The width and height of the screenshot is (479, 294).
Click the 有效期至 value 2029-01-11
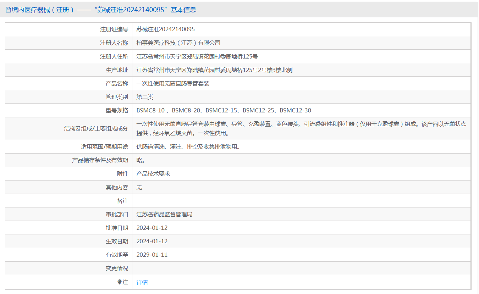[x=152, y=255]
